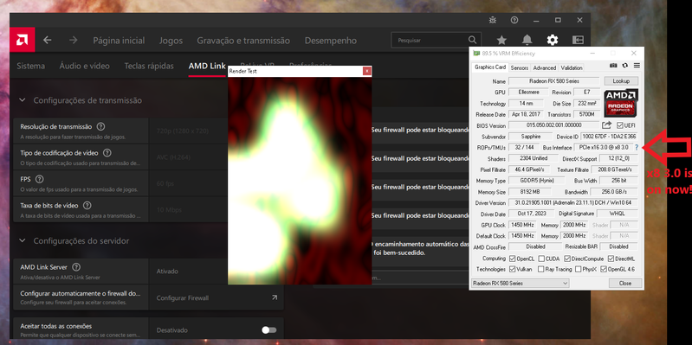Open the Radeon RX 580 Series GPU dropdown
Viewport: 692px width, 345px height.
click(x=521, y=284)
